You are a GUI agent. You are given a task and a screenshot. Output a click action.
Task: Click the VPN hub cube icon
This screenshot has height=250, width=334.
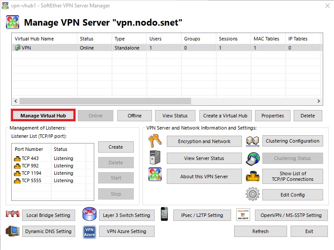[x=17, y=47]
